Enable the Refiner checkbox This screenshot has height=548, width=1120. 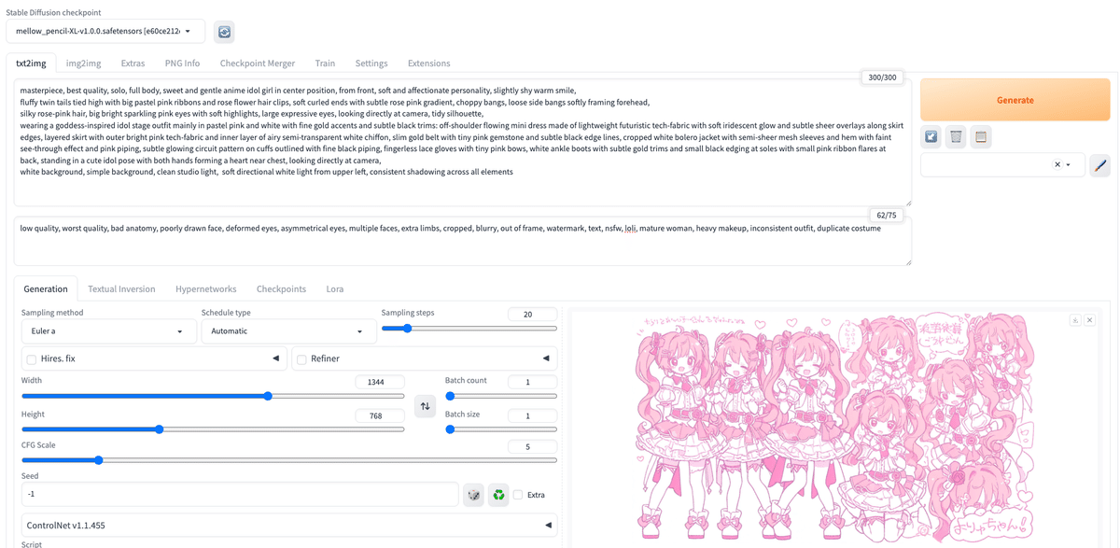301,358
